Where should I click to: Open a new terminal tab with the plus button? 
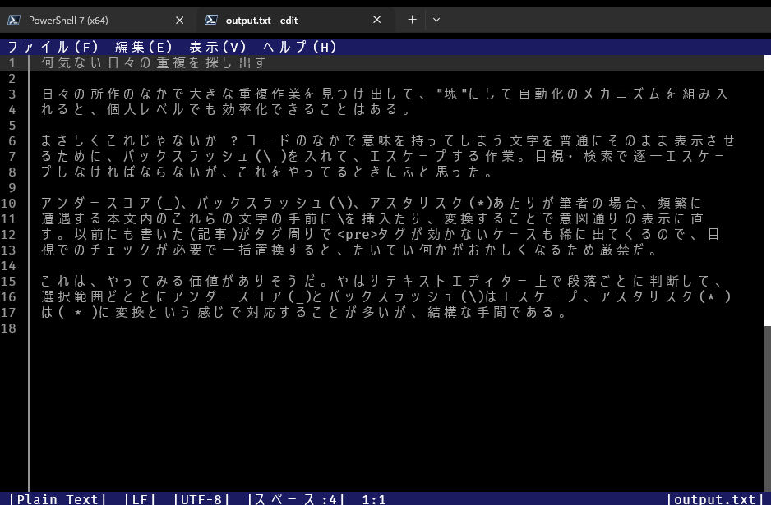pyautogui.click(x=412, y=20)
